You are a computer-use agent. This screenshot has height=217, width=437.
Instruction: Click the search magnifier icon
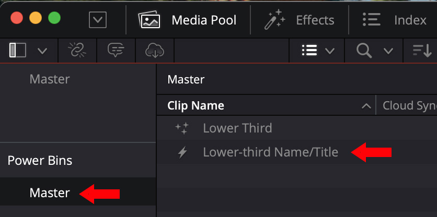(x=364, y=51)
